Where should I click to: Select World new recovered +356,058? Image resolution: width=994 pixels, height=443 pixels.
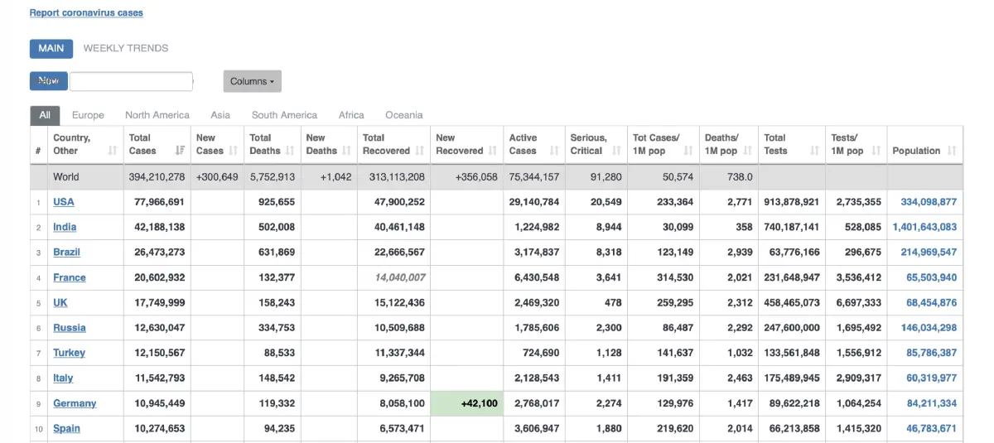coord(476,176)
